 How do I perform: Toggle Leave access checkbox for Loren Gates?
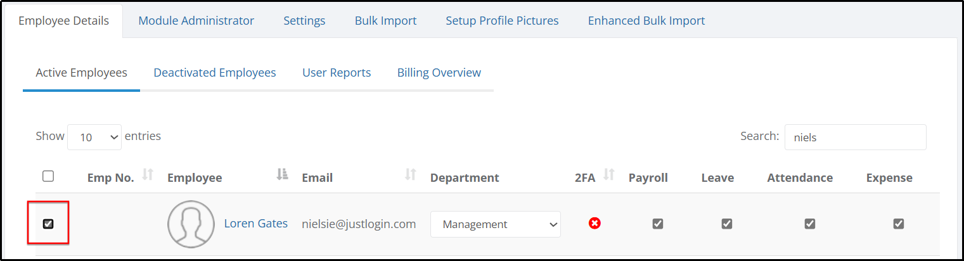727,224
